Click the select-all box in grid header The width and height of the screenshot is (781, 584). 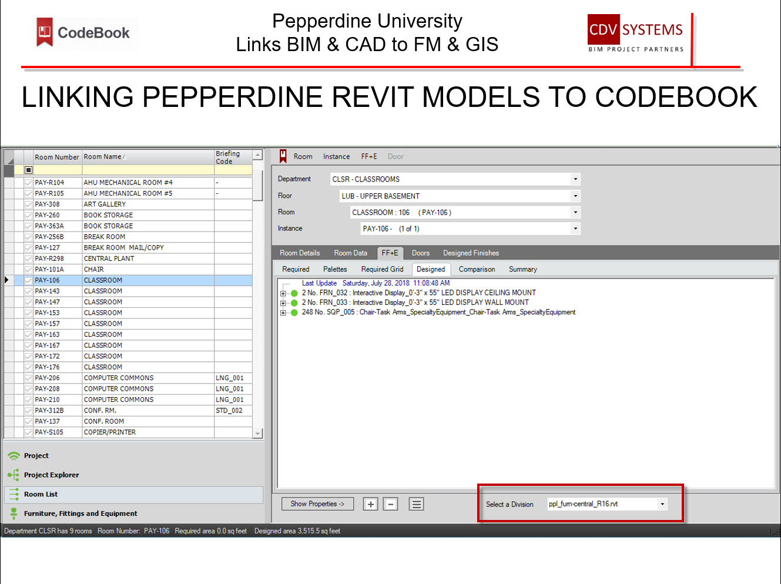pyautogui.click(x=28, y=170)
